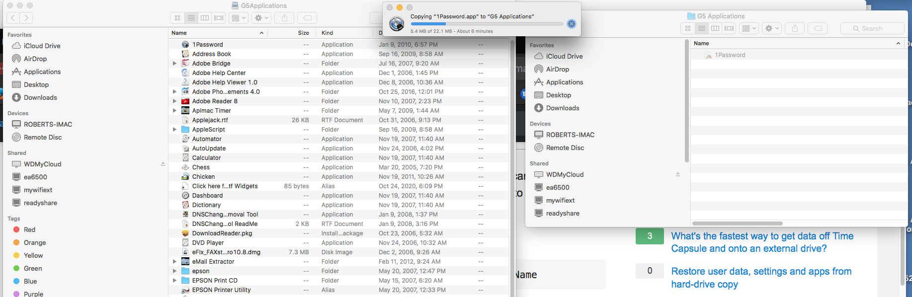Select the Applejack.rtf file row
Viewport: 912px width, 297px height.
coord(338,120)
